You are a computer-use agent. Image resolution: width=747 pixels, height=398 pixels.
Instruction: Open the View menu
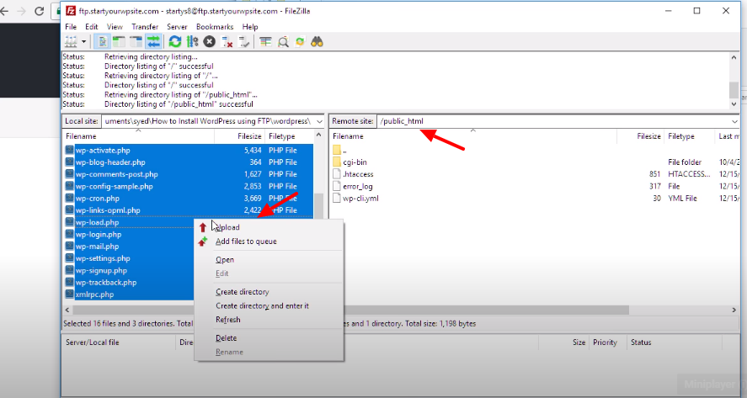pyautogui.click(x=115, y=27)
